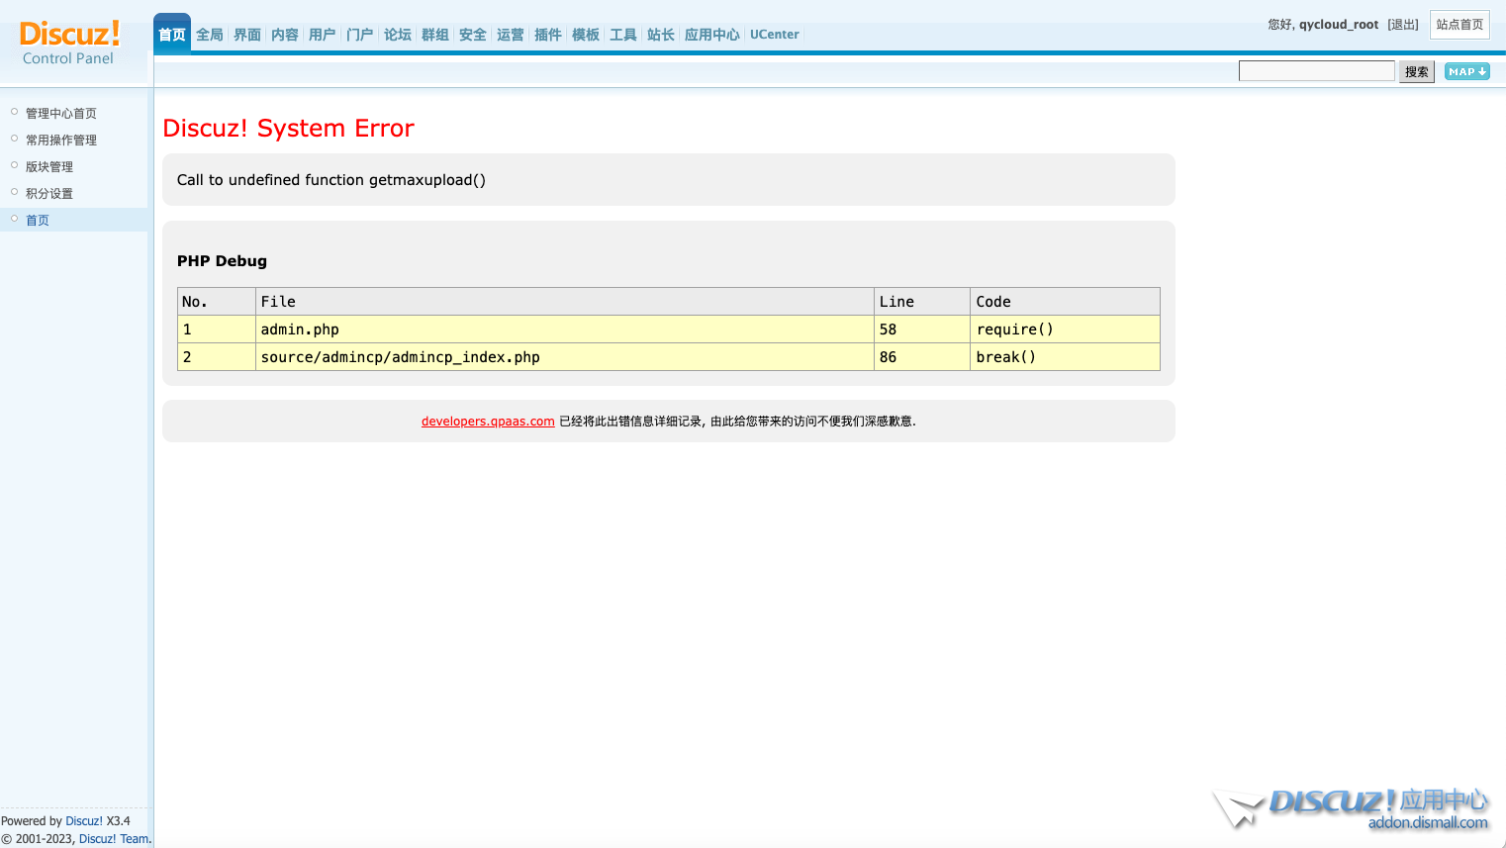This screenshot has width=1506, height=848.
Task: Click the line number 58 cell
Action: pyautogui.click(x=922, y=330)
